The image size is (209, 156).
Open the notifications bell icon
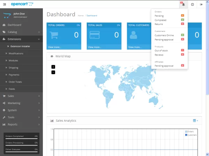(183, 4)
